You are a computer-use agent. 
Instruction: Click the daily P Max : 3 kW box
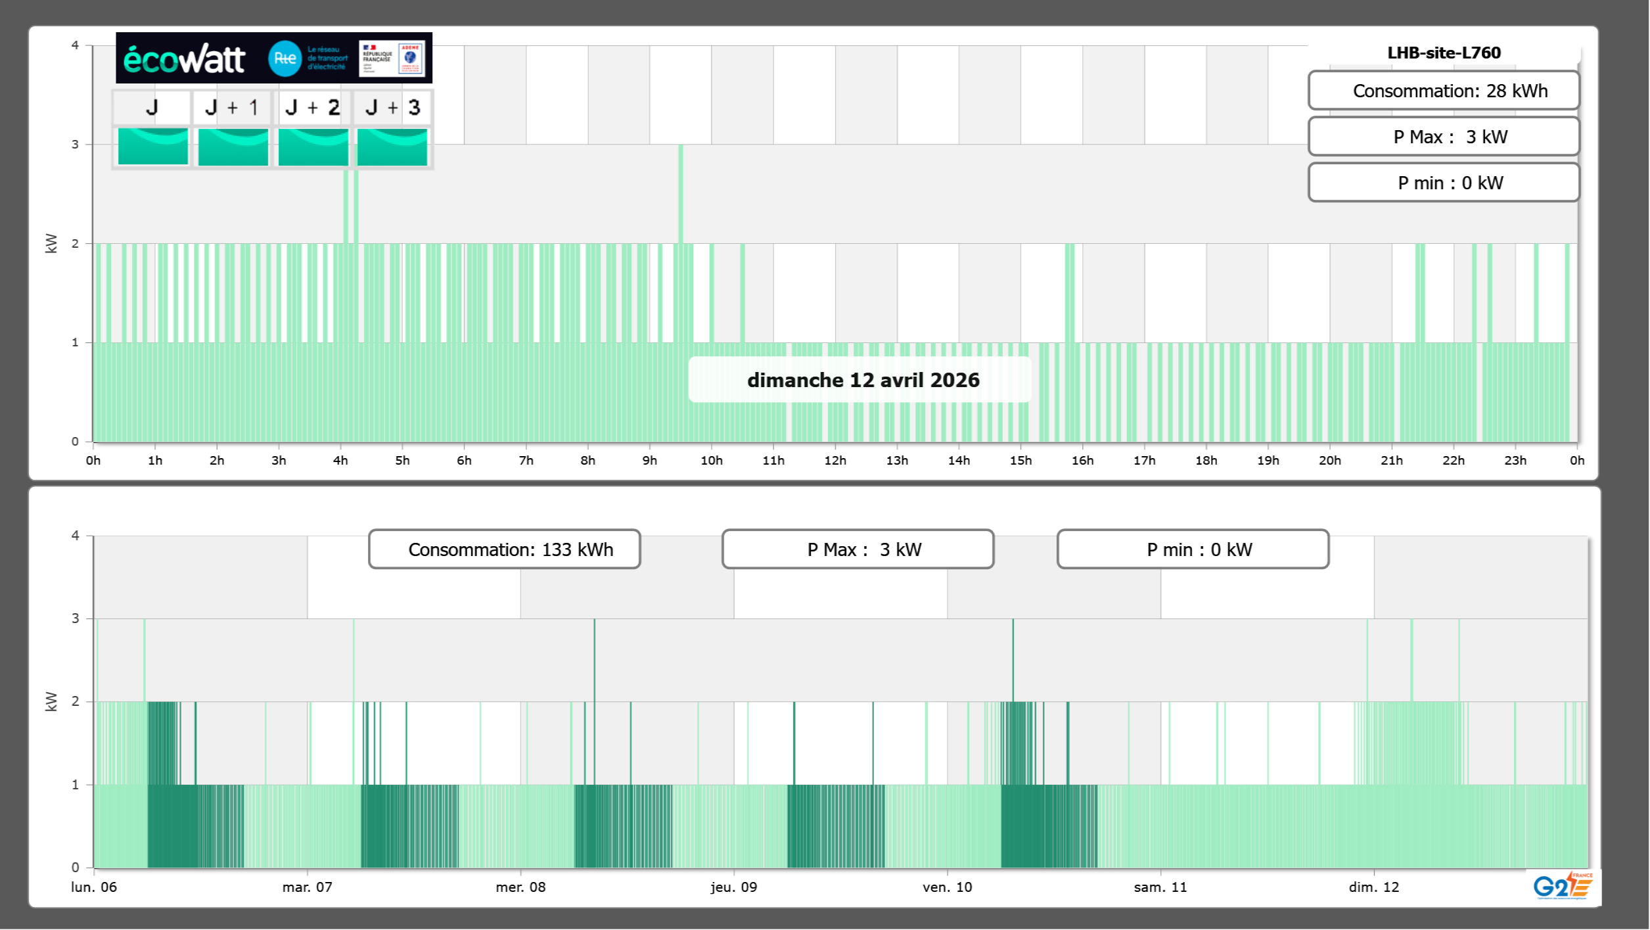pos(1443,137)
